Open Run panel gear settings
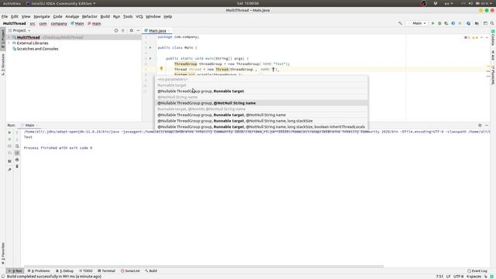 click(480, 126)
